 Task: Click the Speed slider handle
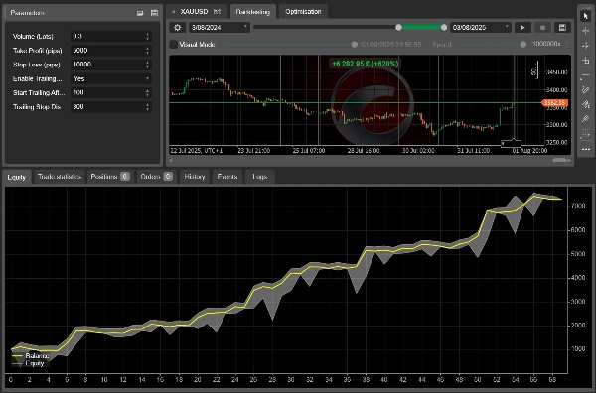click(523, 45)
